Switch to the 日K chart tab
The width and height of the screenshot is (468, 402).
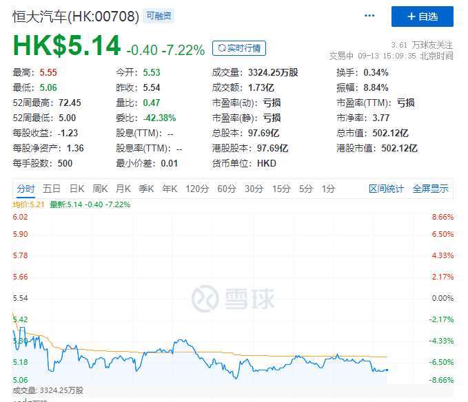(x=77, y=189)
